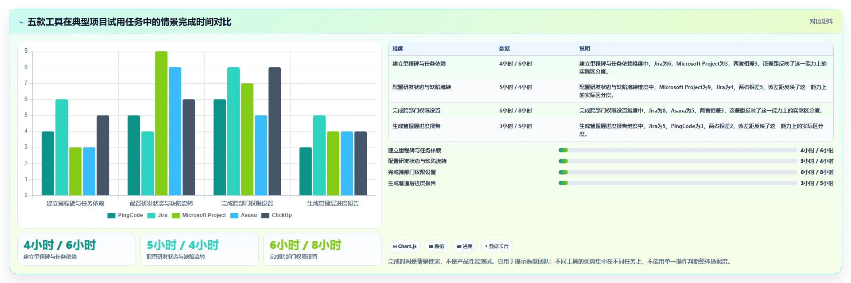Click the ClickUp bar in 建立里程碑与任务依赖 group
Viewport: 851px width, 283px height.
tap(103, 155)
